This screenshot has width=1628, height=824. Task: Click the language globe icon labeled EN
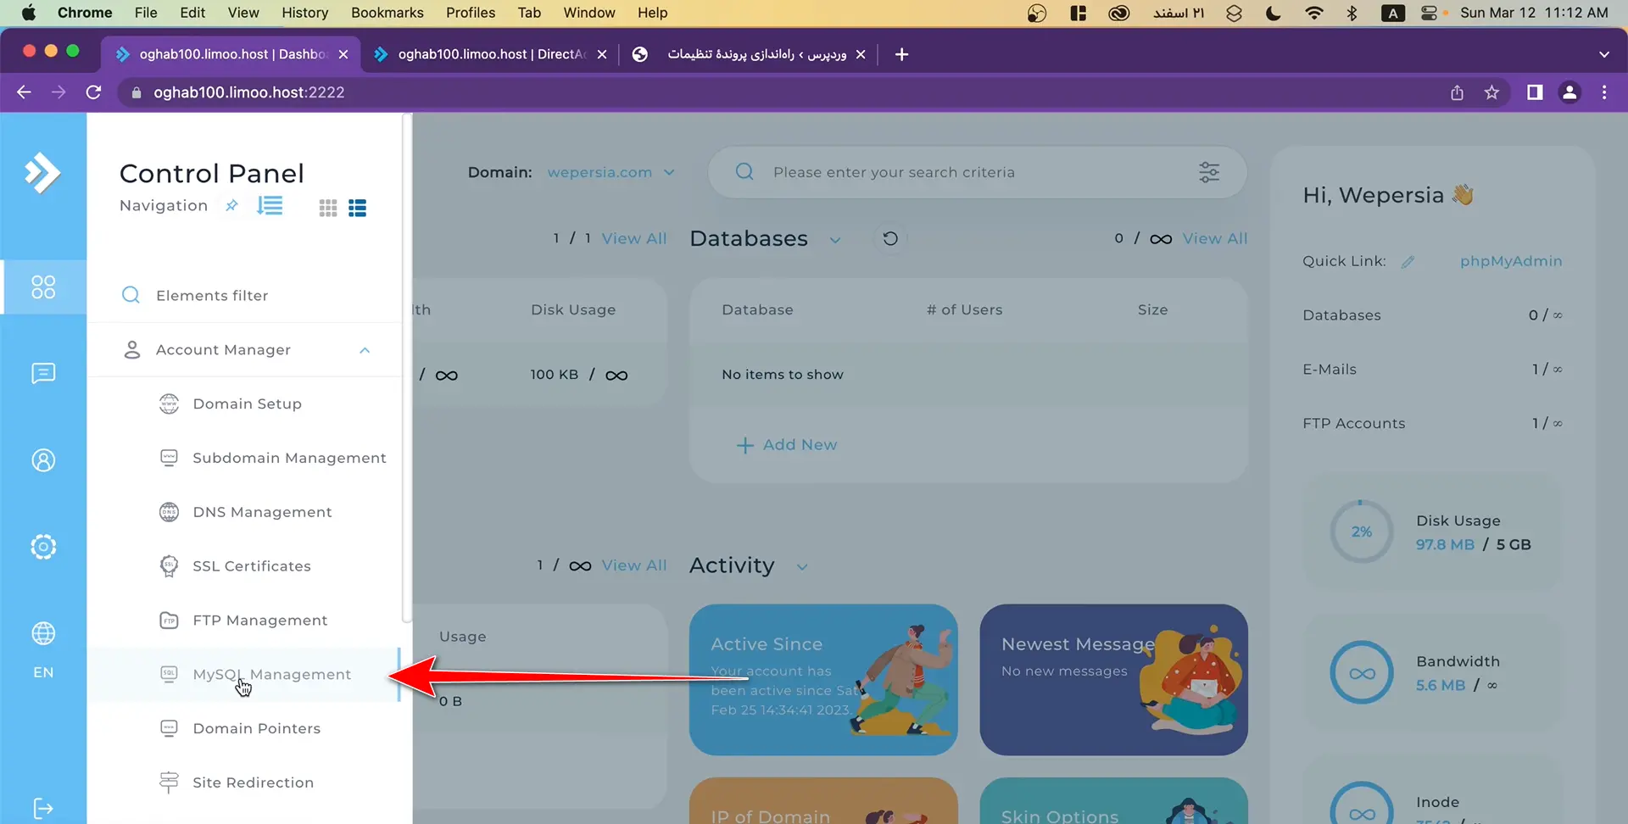click(x=43, y=633)
